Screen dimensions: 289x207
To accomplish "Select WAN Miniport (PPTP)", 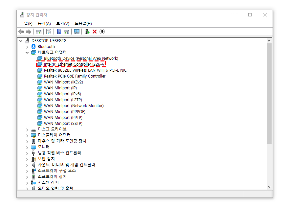I will click(63, 117).
